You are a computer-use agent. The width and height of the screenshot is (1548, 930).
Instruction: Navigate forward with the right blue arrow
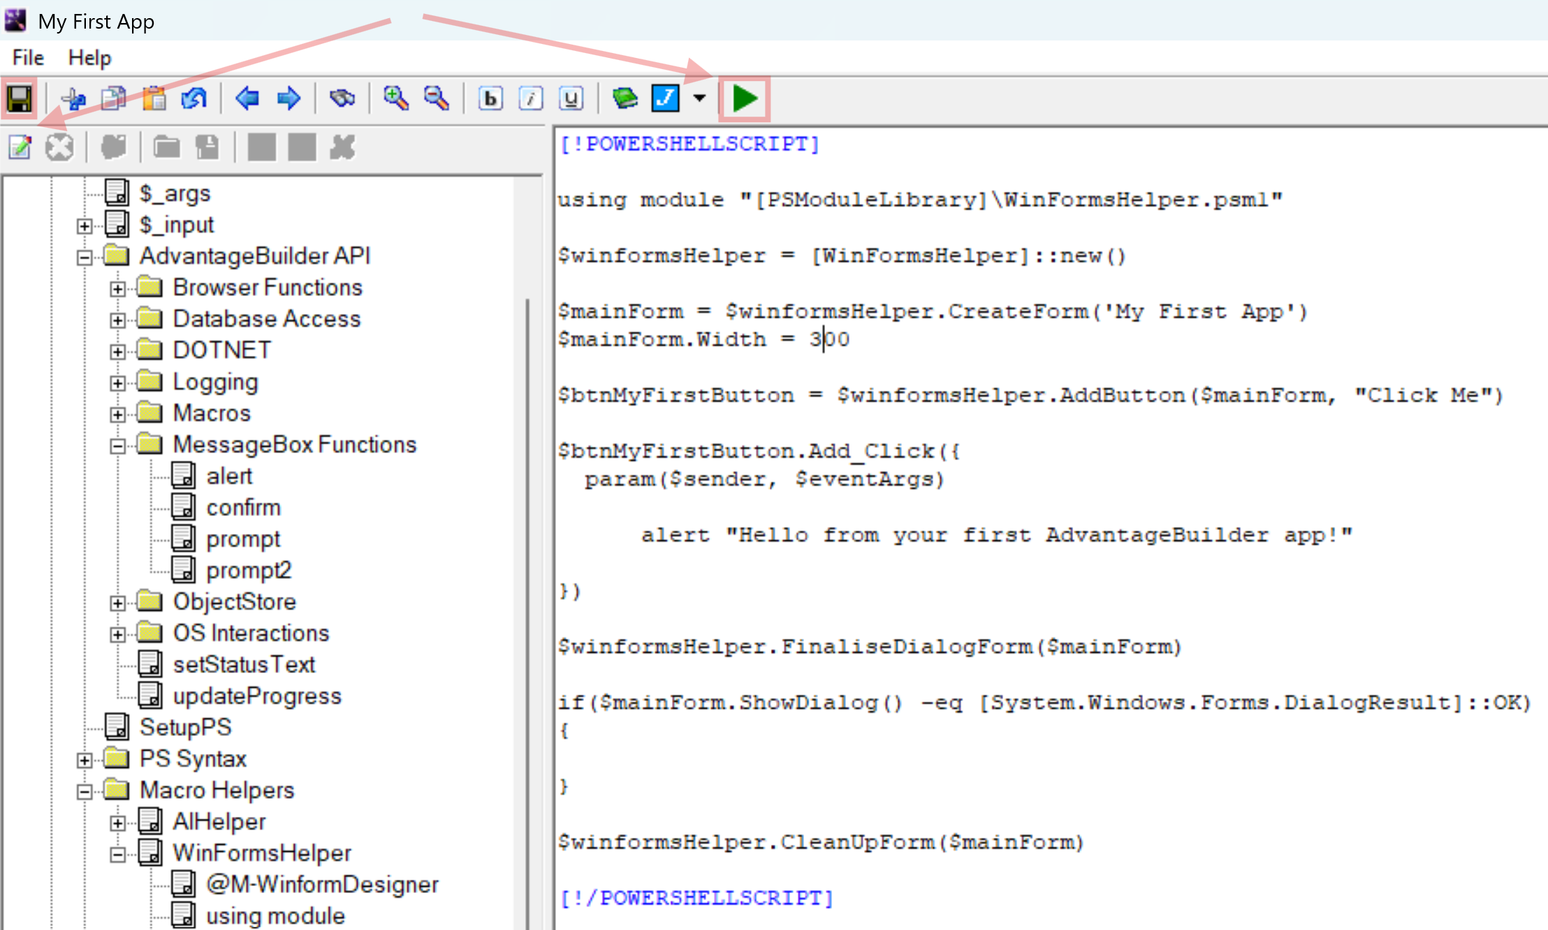288,99
